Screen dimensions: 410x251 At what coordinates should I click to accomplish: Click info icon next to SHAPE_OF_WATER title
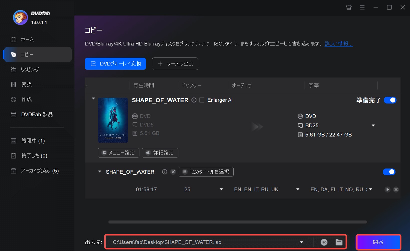(x=194, y=100)
